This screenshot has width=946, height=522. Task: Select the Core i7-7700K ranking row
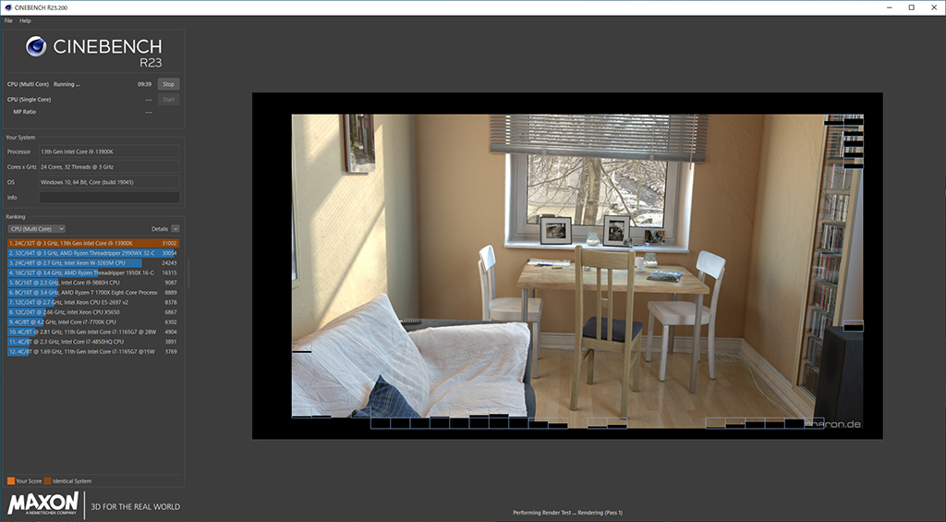93,322
